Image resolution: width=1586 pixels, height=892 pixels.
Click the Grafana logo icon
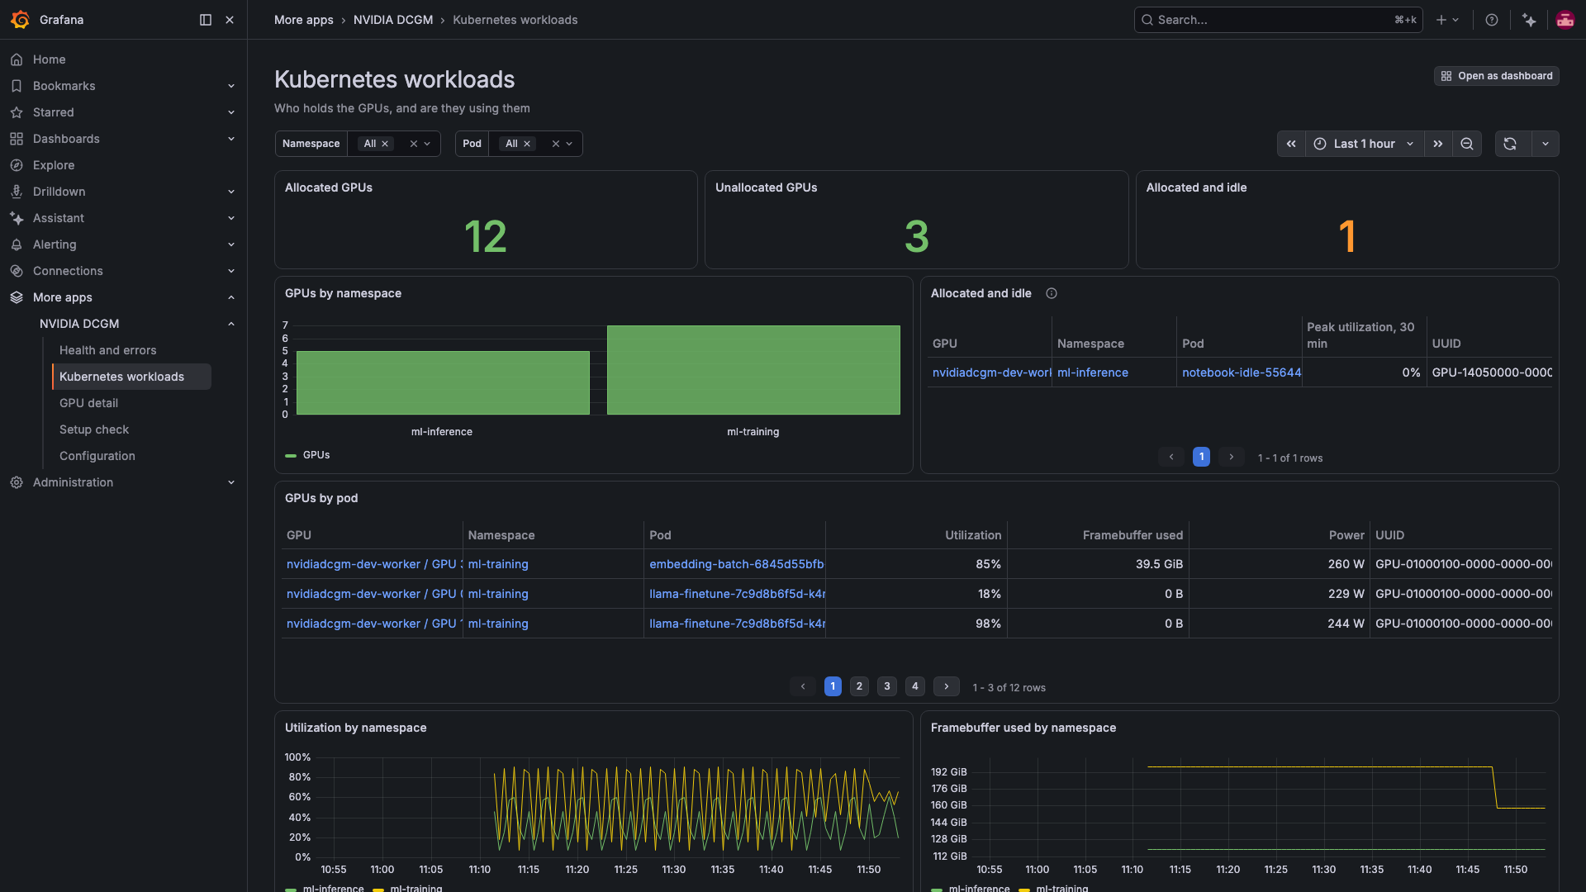point(20,20)
